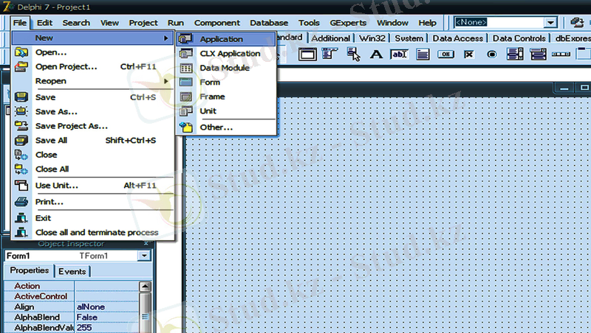Open the GExperts menu
The width and height of the screenshot is (591, 333).
click(348, 23)
